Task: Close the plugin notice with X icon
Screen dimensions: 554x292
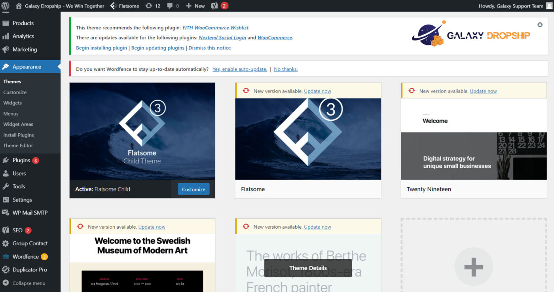Action: 540,25
